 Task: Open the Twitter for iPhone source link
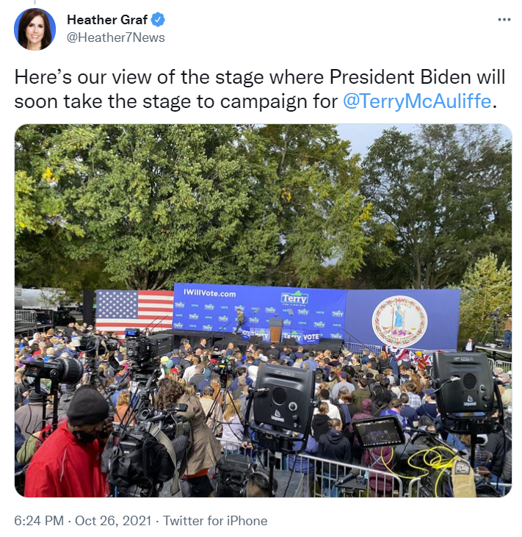[x=215, y=521]
